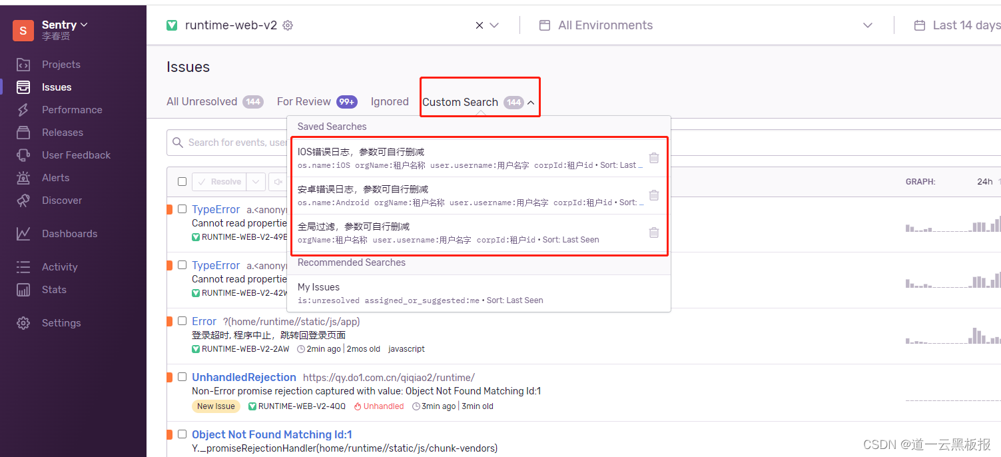Screen dimensions: 1001x457
Task: Click RUNTIME-WEB-V2-2AW short ID
Action: pos(246,349)
